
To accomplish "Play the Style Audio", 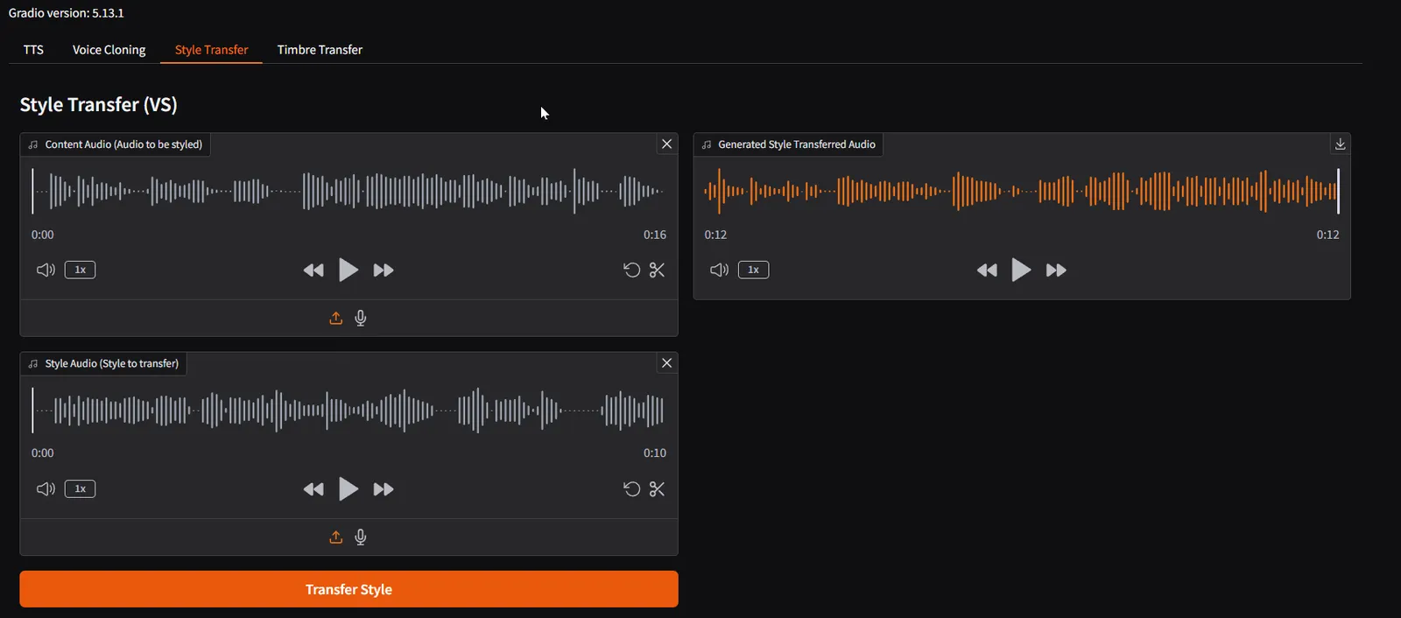I will click(x=348, y=488).
